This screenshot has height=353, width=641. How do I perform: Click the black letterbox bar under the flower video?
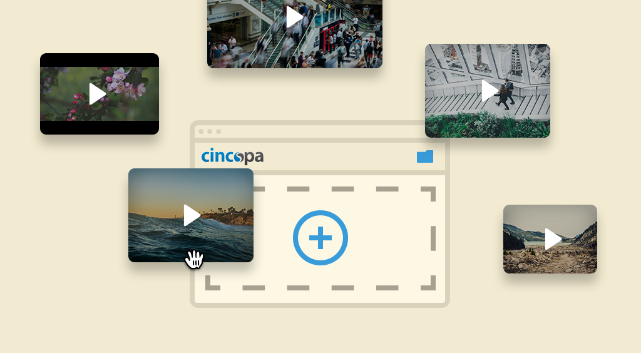coord(99,128)
